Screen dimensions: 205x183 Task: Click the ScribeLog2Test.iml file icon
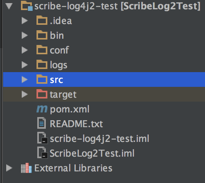coord(42,153)
